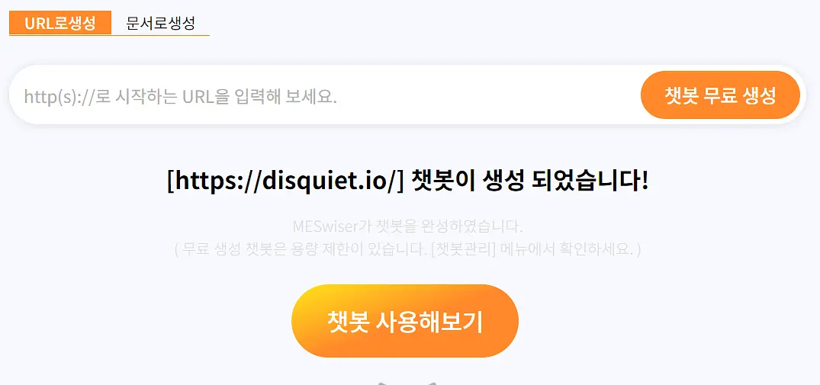Click the orange underline beneath the 문서로생성 tab
The image size is (820, 385).
pos(160,35)
